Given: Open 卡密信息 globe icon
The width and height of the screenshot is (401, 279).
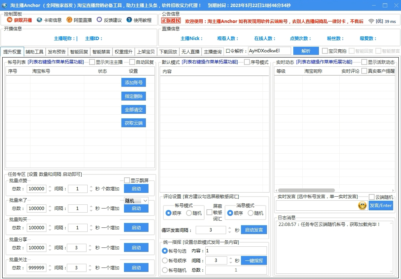Looking at the screenshot, I should click(x=40, y=20).
